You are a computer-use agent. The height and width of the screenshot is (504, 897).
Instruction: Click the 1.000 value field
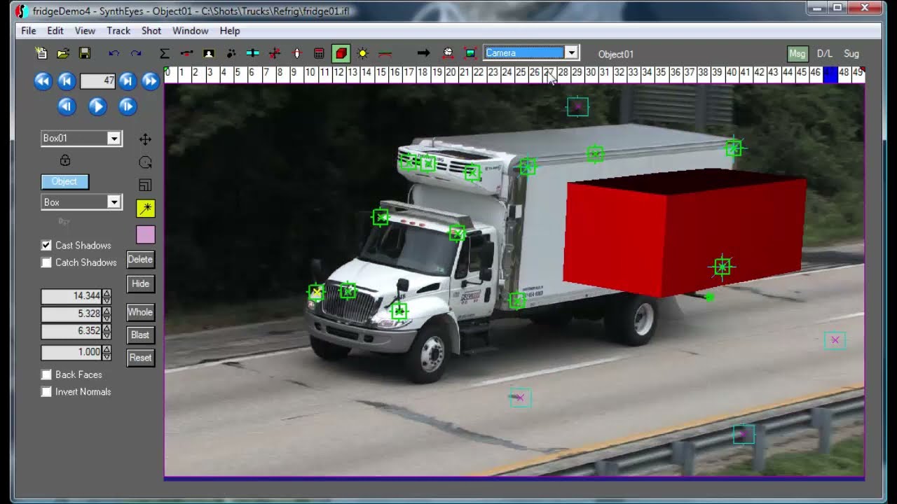tap(71, 353)
